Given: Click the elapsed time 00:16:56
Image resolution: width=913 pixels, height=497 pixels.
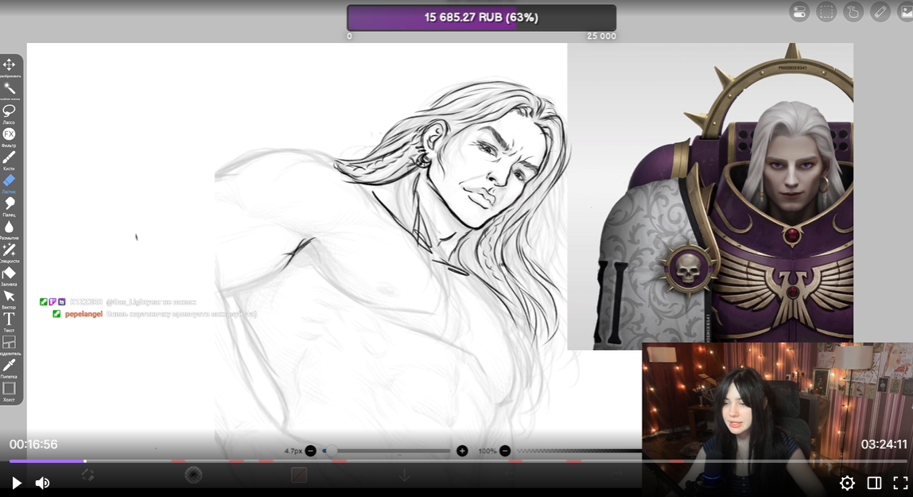Looking at the screenshot, I should click(x=33, y=445).
